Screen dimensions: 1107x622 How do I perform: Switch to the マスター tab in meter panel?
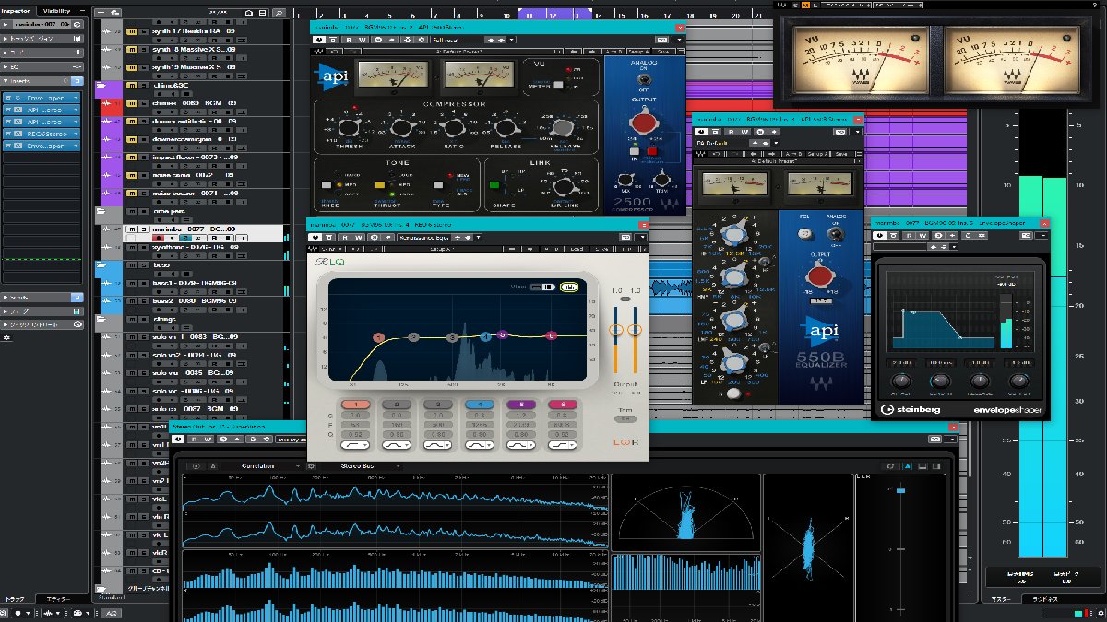pyautogui.click(x=1001, y=599)
